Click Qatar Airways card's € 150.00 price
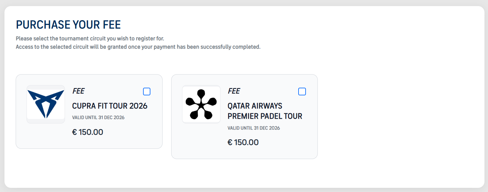This screenshot has height=192, width=488. (x=243, y=142)
